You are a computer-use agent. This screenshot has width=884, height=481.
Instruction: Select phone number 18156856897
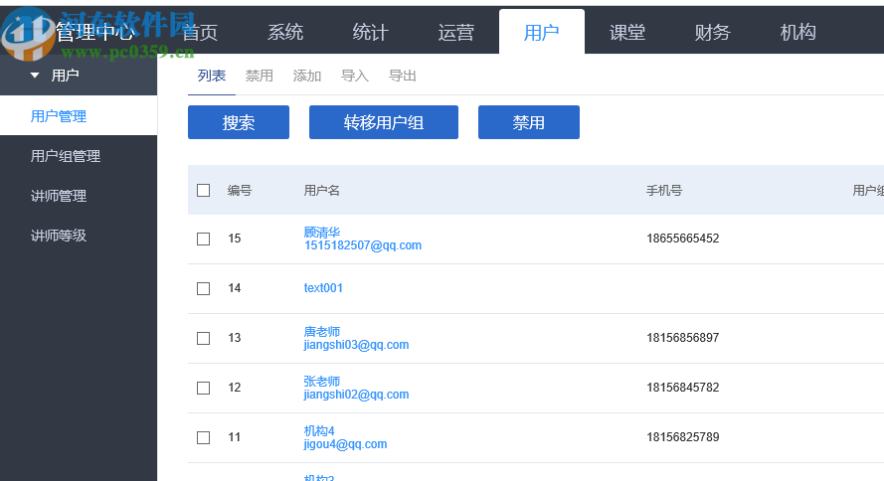coord(683,338)
